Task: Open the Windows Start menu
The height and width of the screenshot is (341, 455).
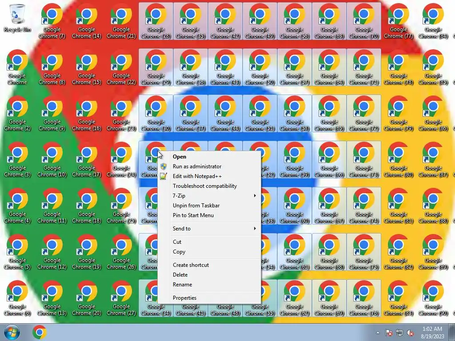Action: tap(12, 333)
